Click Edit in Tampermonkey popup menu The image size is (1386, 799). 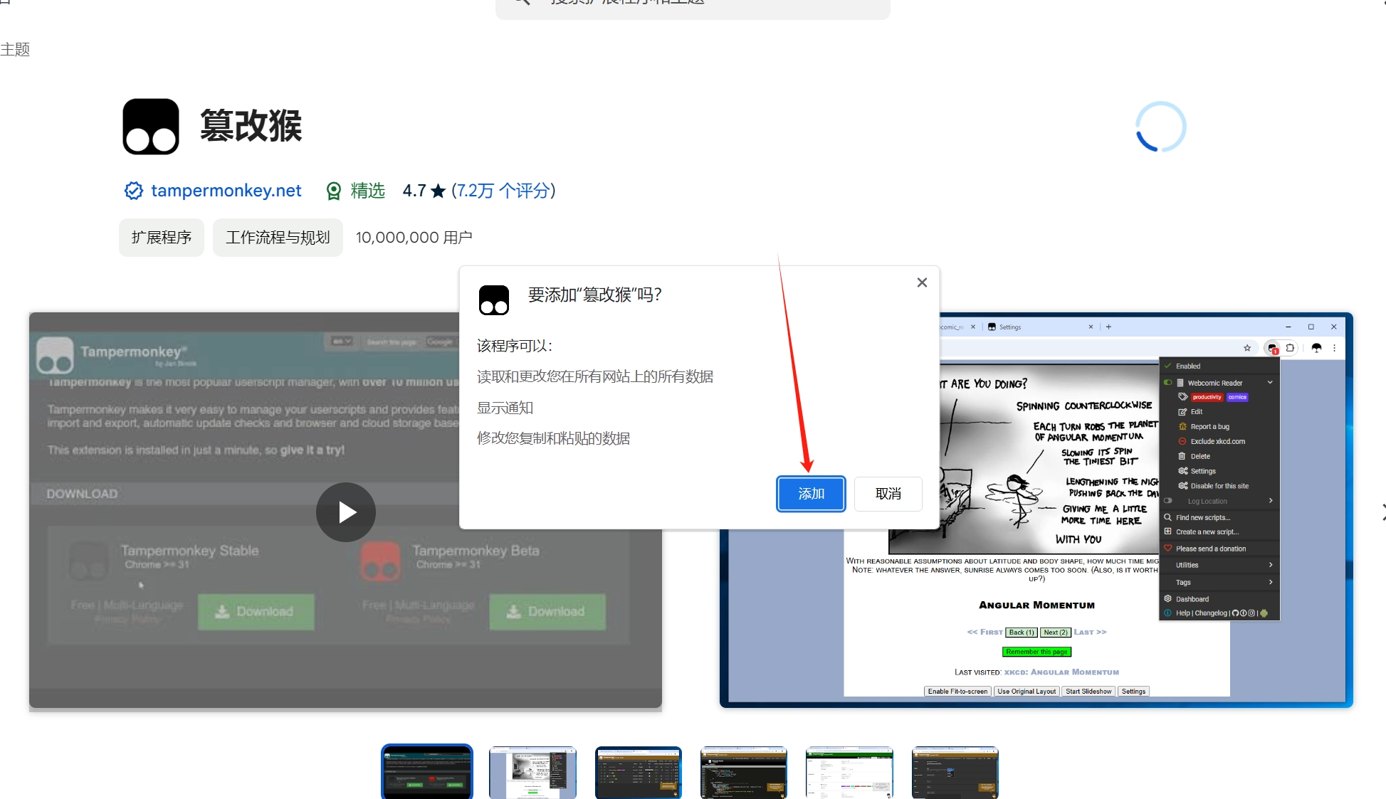[x=1197, y=412]
